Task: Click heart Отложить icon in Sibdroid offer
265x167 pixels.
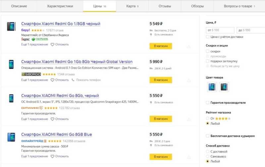Action: tap(52, 80)
